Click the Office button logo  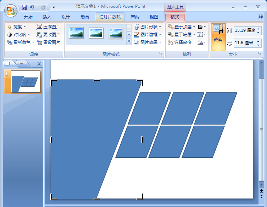11,10
